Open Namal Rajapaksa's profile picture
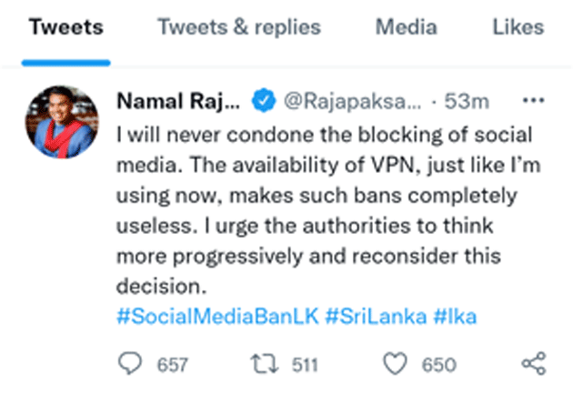Image resolution: width=573 pixels, height=394 pixels. pyautogui.click(x=62, y=122)
